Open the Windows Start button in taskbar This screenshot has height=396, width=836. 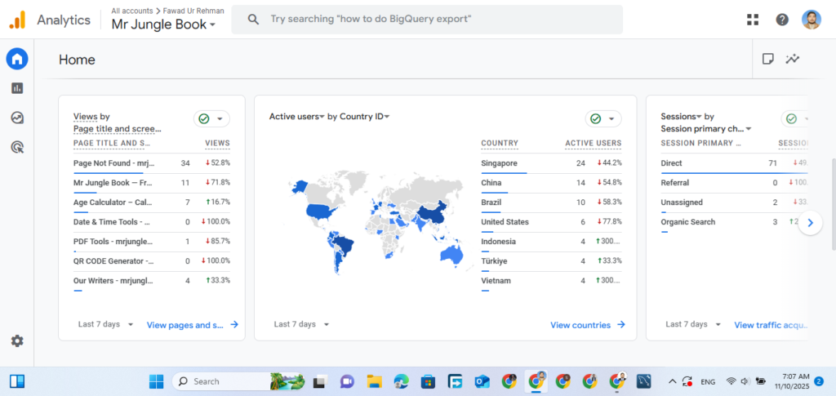point(156,381)
